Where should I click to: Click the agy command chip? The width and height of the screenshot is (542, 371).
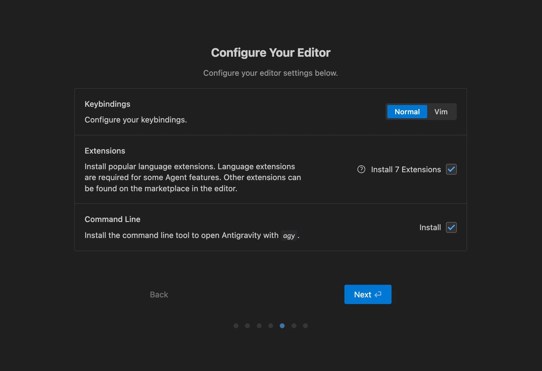(x=289, y=235)
